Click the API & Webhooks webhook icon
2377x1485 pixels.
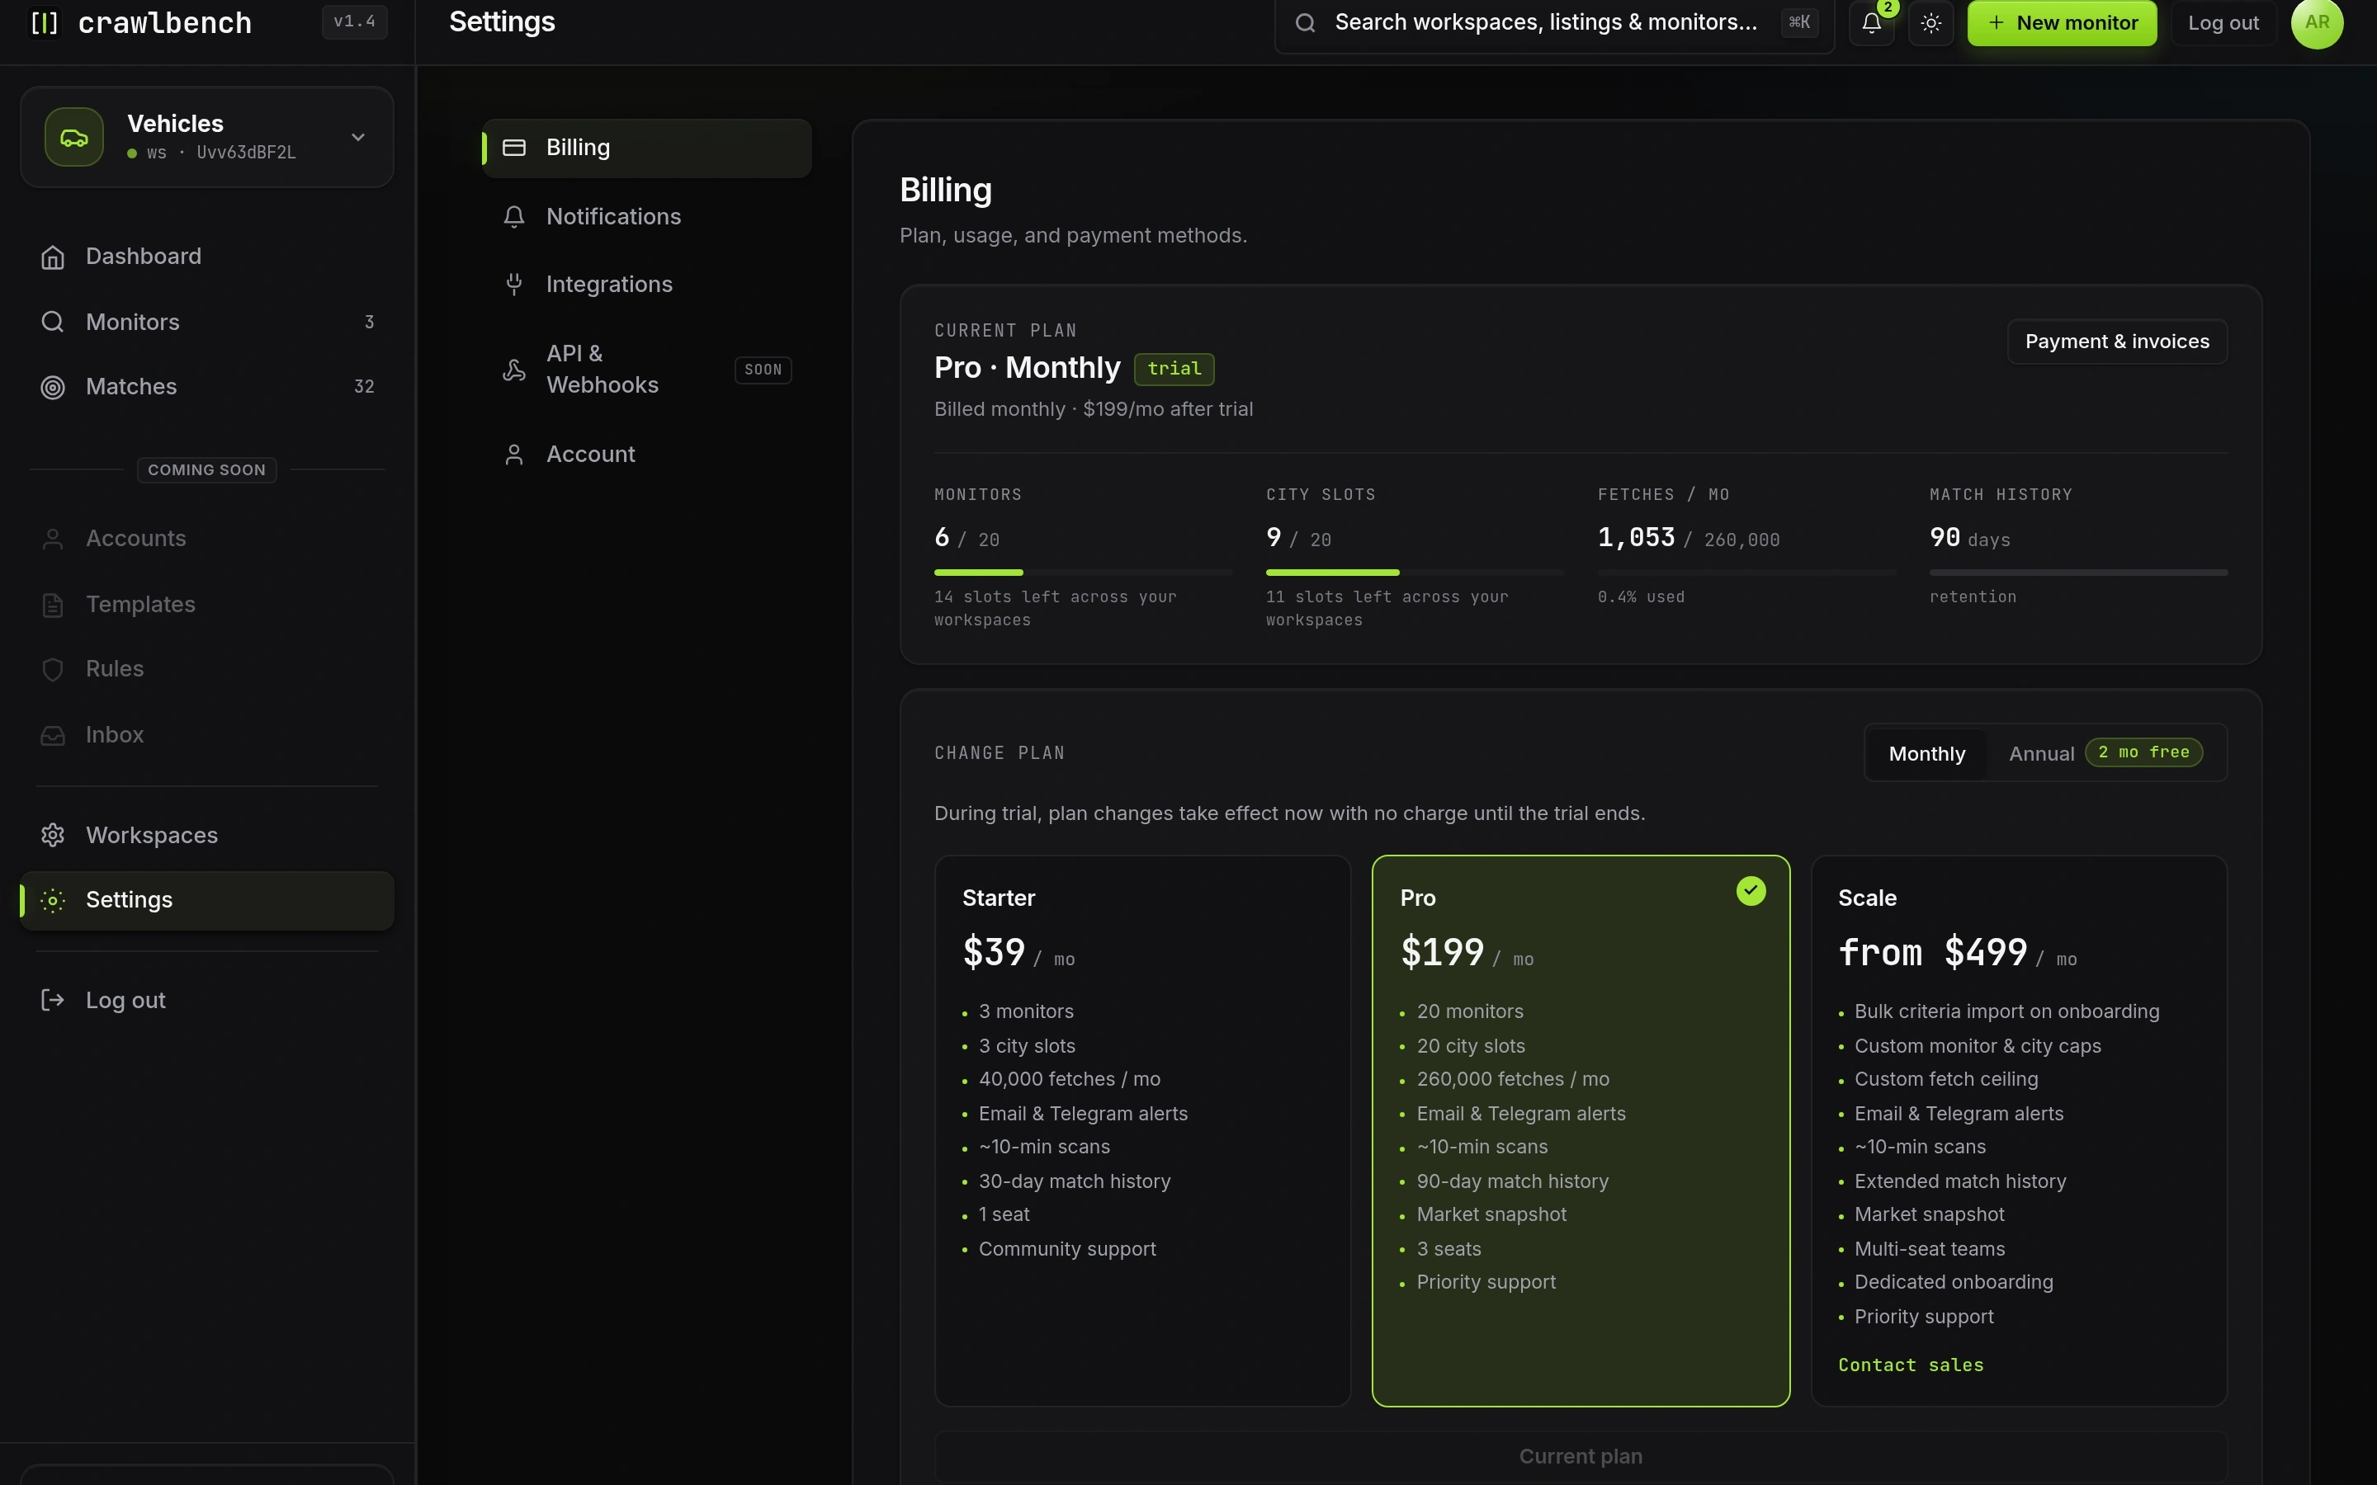pos(513,370)
